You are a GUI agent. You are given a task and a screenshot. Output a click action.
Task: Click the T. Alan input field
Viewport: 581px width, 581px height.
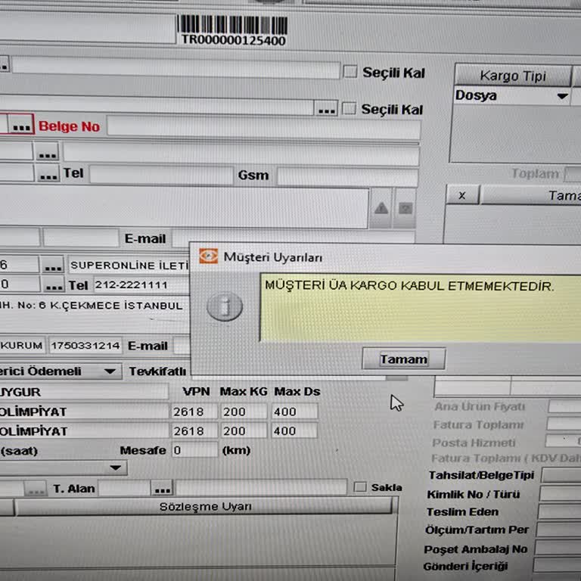click(x=124, y=489)
